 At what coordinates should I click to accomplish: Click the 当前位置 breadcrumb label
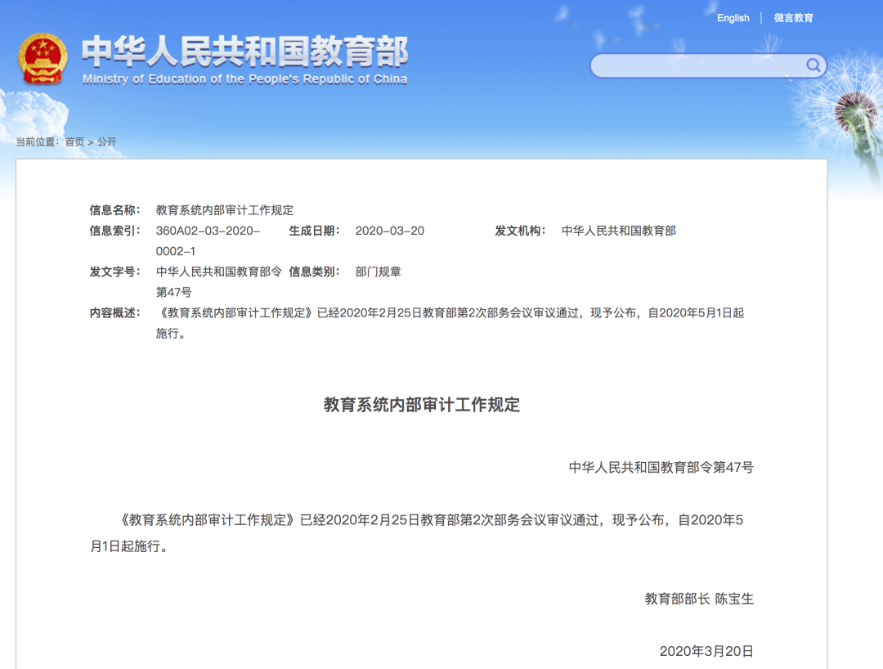pyautogui.click(x=37, y=142)
